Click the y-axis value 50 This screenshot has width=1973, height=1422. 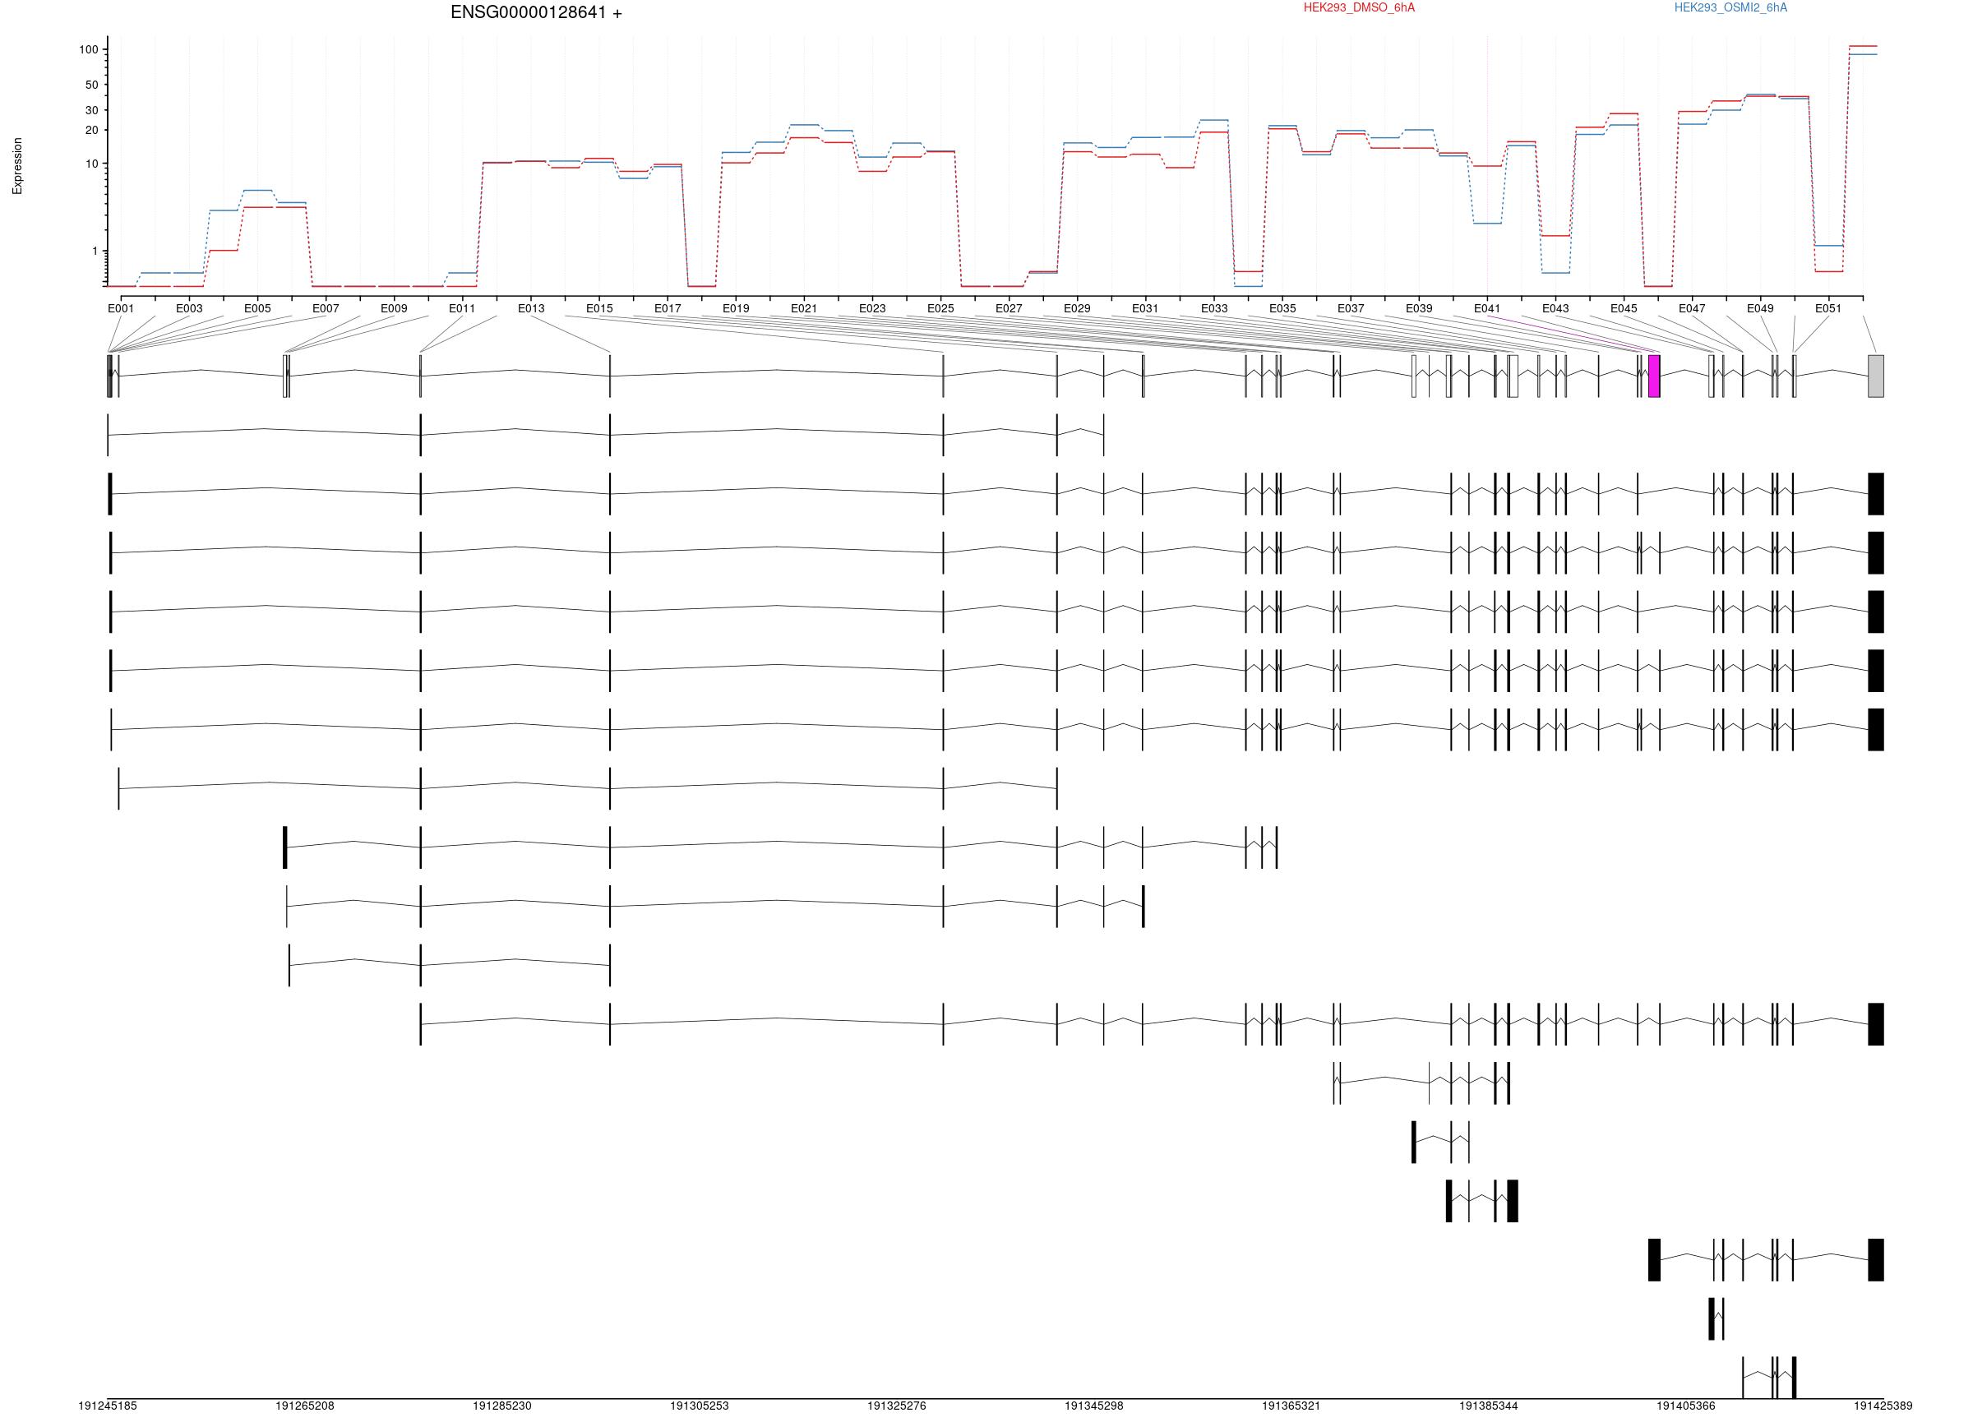(92, 85)
